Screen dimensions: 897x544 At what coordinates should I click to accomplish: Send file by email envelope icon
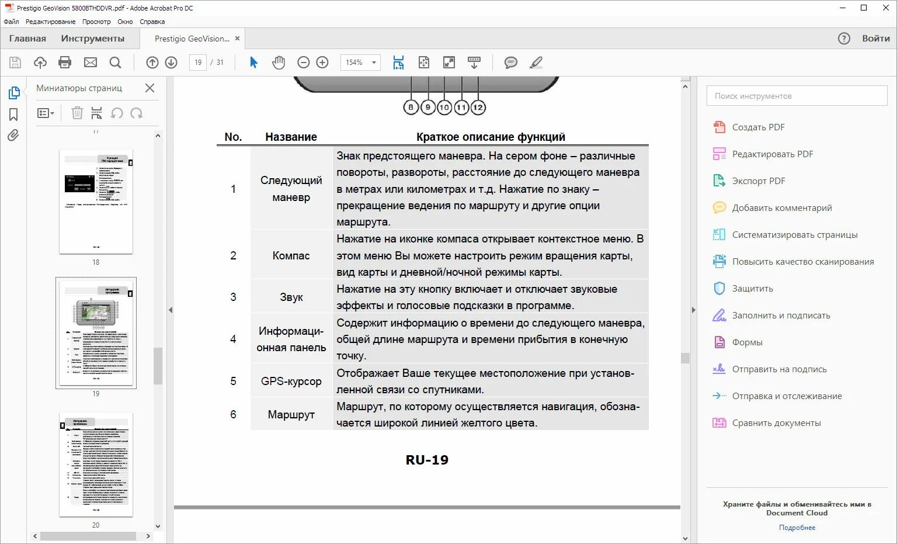(x=91, y=63)
